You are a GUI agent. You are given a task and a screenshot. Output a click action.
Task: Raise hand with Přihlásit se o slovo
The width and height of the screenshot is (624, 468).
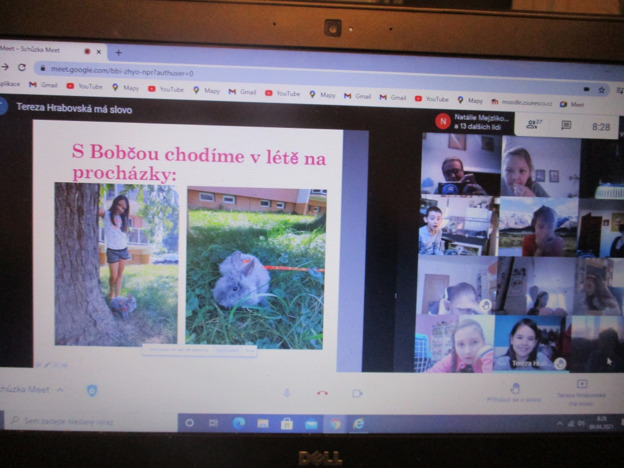(514, 392)
